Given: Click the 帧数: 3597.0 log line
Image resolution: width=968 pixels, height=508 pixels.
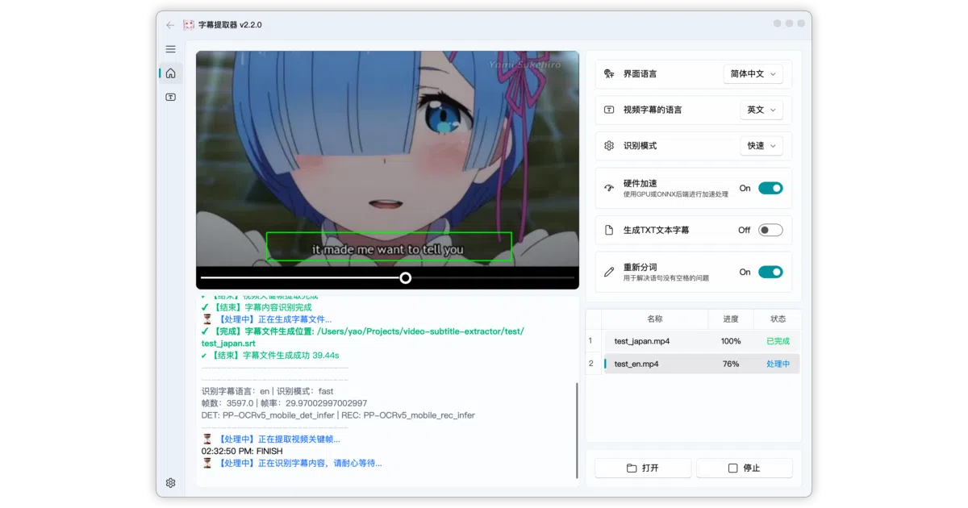Looking at the screenshot, I should click(x=284, y=403).
